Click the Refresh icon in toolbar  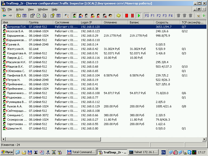(38, 16)
